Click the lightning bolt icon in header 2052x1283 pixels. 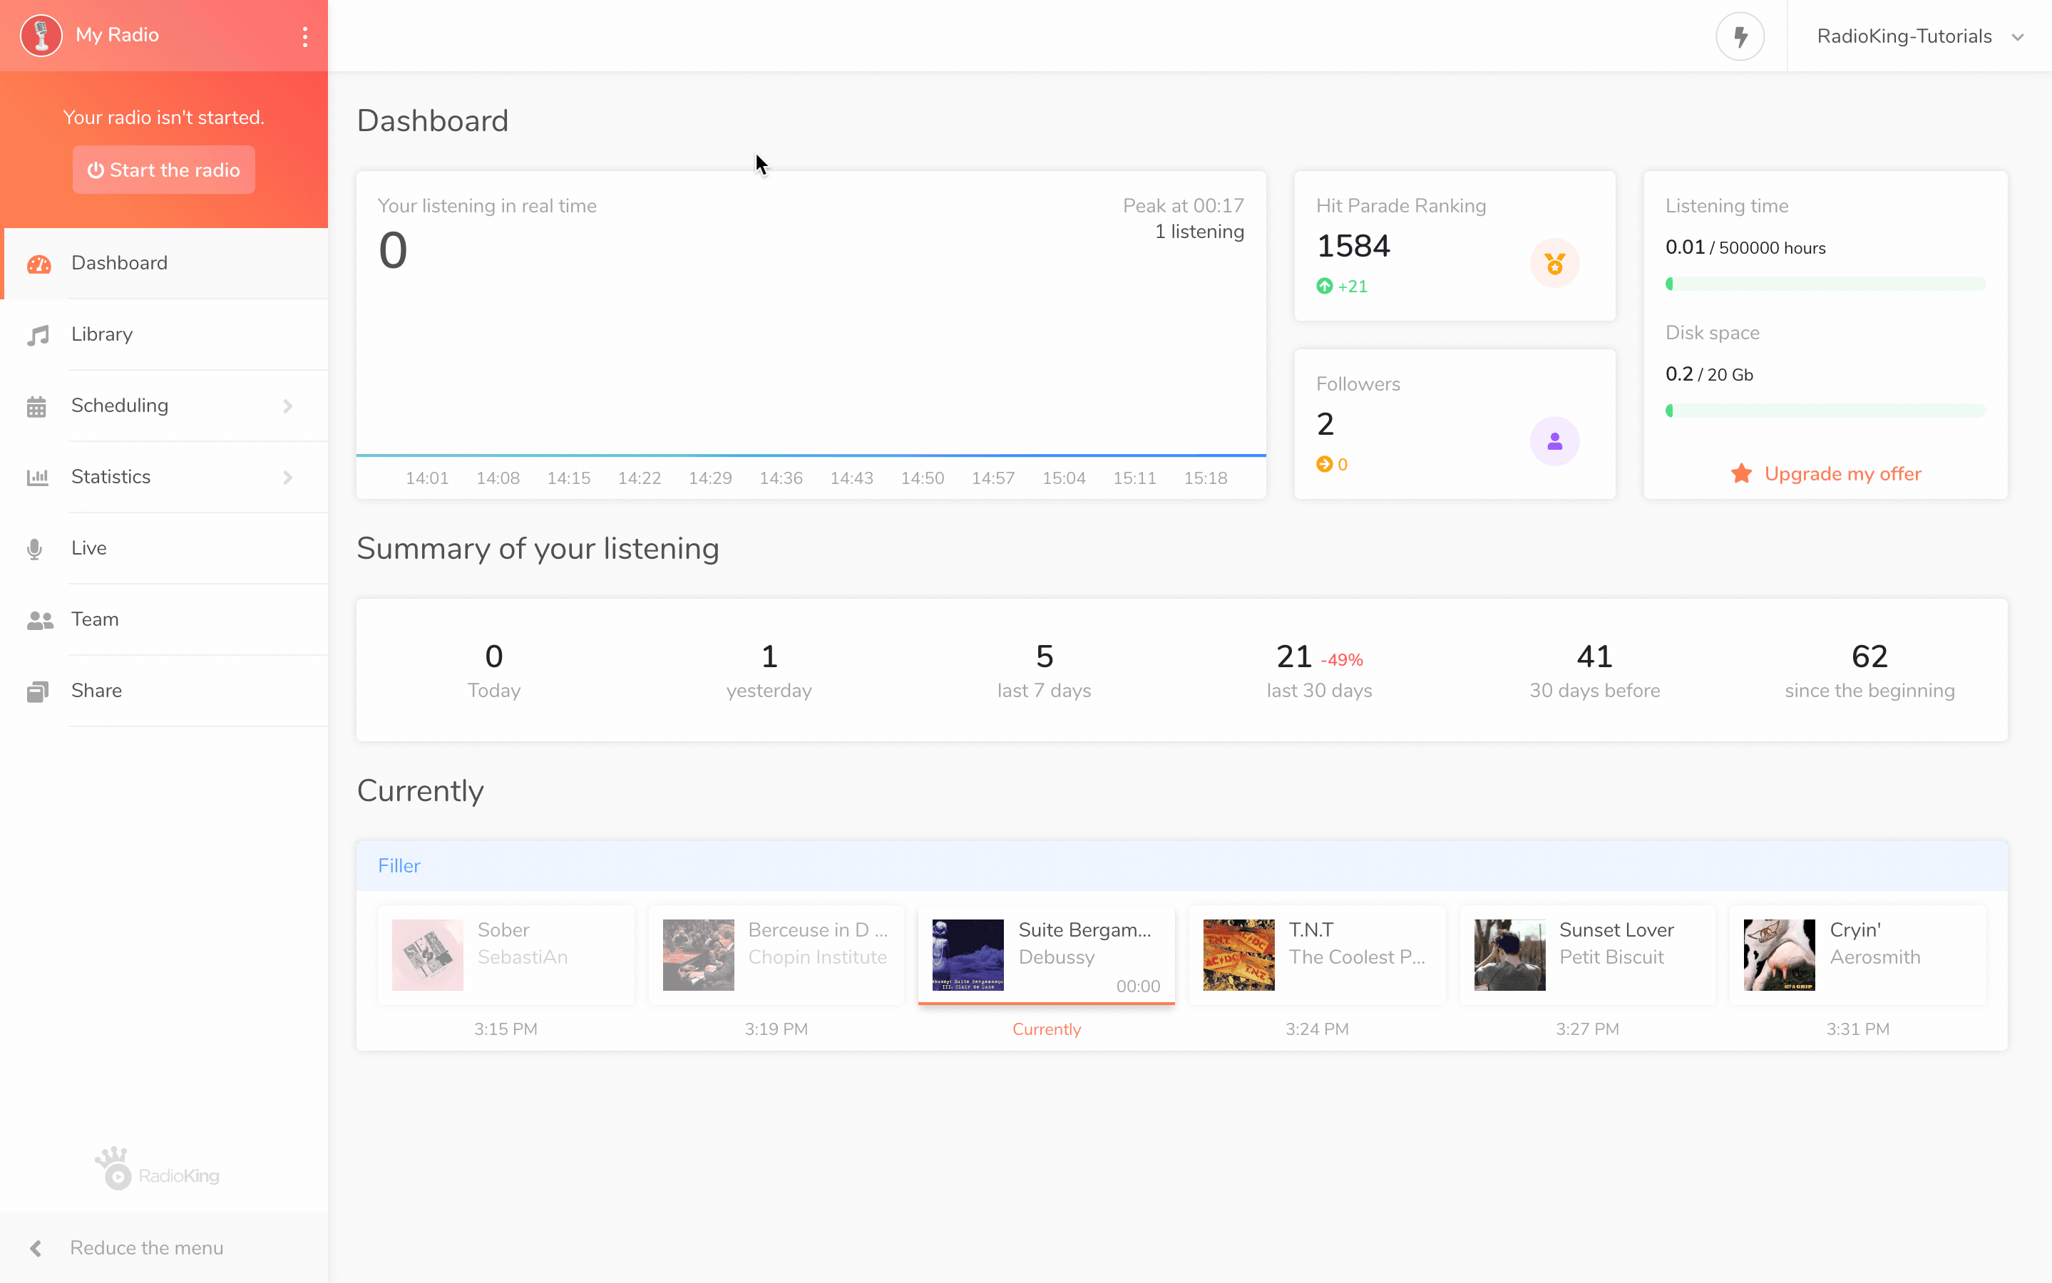tap(1740, 36)
